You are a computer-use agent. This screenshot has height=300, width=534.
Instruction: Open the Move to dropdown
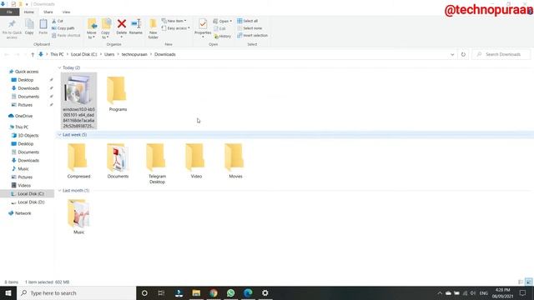point(92,29)
